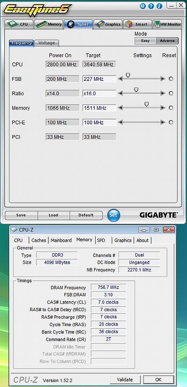Image resolution: width=187 pixels, height=387 pixels.
Task: Switch Mode to Easy
Action: (x=145, y=41)
